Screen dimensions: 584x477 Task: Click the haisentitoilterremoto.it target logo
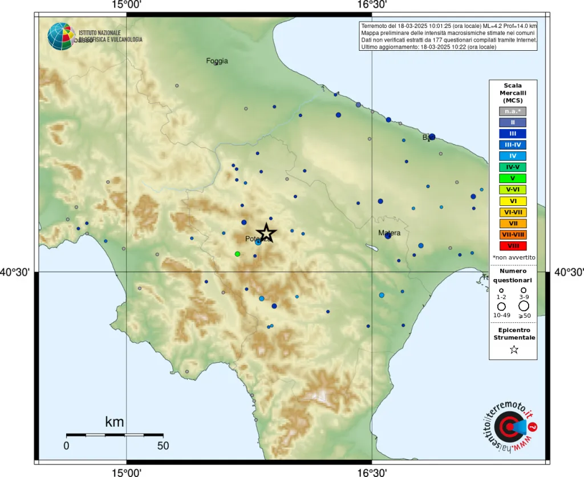506,426
